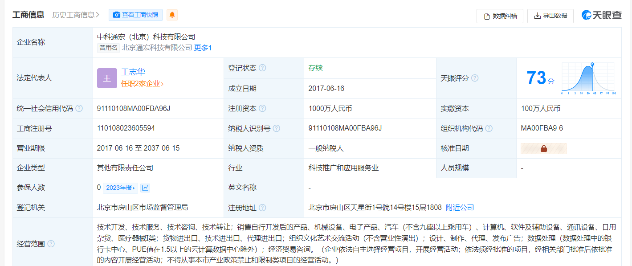Viewport: 632px width, 266px height.
Task: Click registered capital 1000万人民币
Action: pos(330,108)
